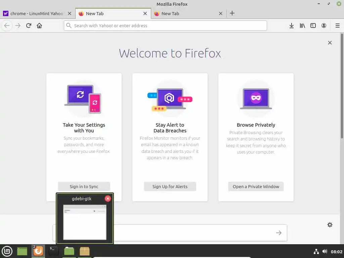Launch the terminal from the panel
The width and height of the screenshot is (344, 258).
[53, 251]
